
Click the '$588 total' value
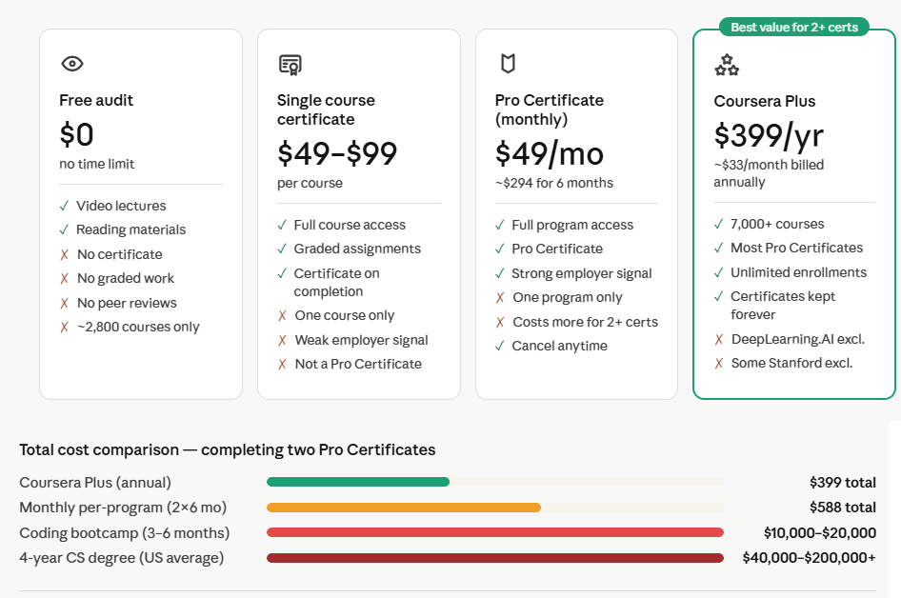tap(843, 508)
